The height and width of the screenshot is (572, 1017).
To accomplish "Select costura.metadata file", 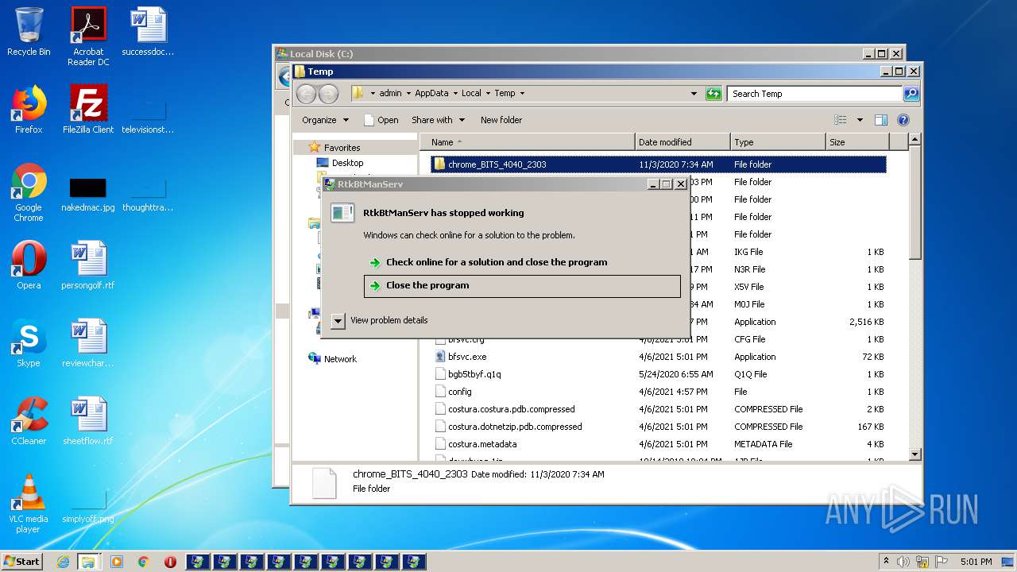I will point(658,444).
